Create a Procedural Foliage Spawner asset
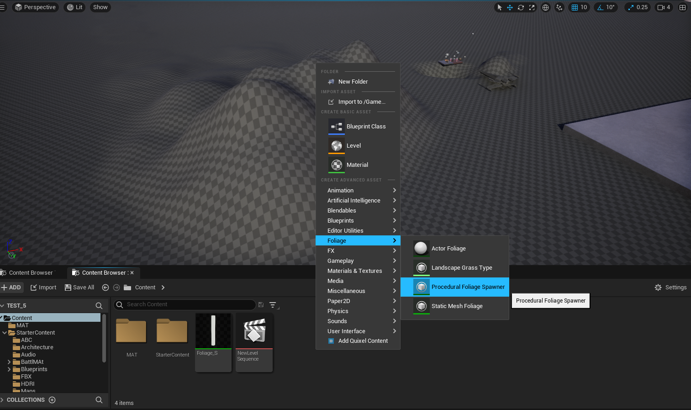 455,287
